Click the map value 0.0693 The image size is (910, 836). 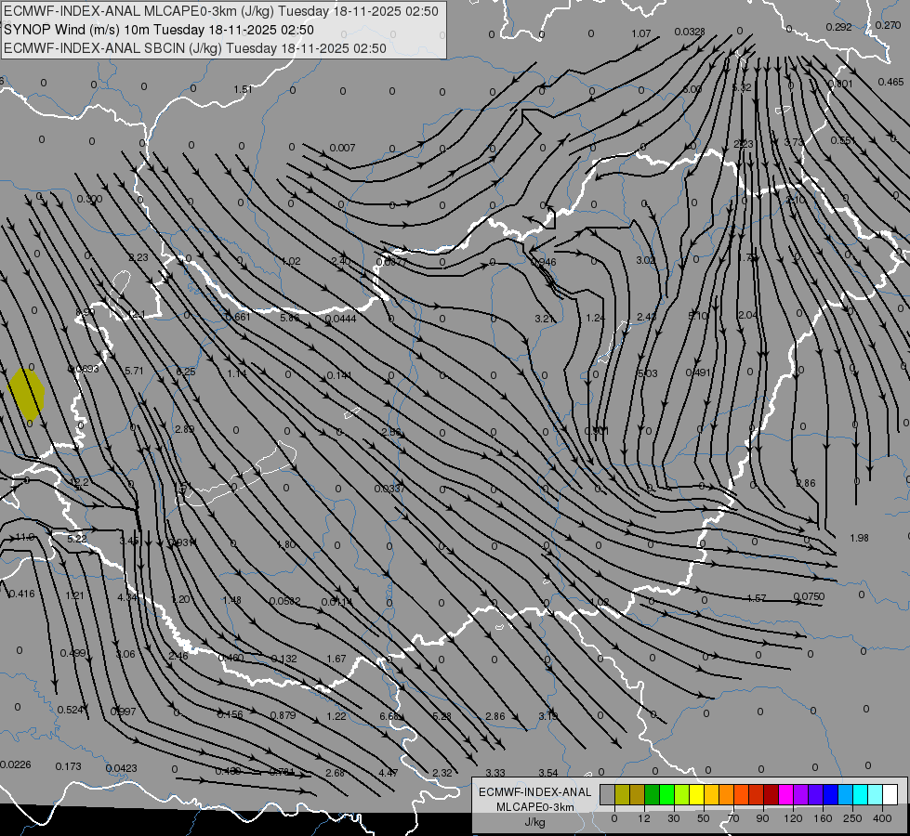tap(84, 369)
